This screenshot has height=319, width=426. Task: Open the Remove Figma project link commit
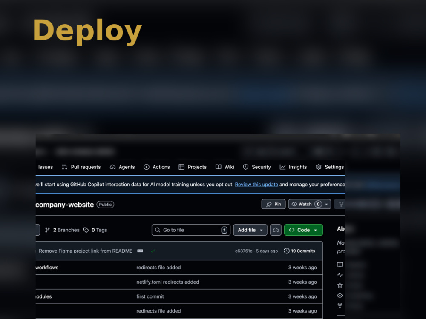86,251
